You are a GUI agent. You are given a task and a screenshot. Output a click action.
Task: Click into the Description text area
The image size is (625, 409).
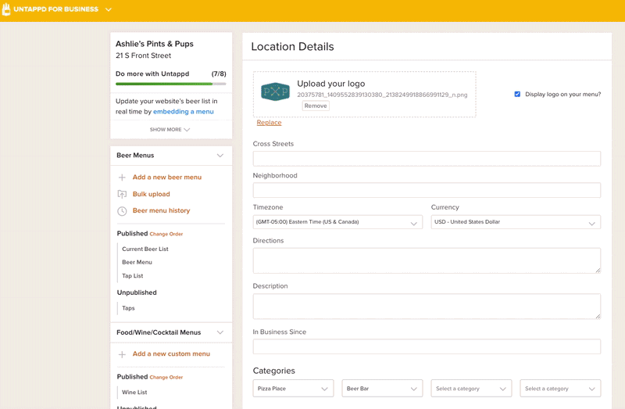pos(427,307)
